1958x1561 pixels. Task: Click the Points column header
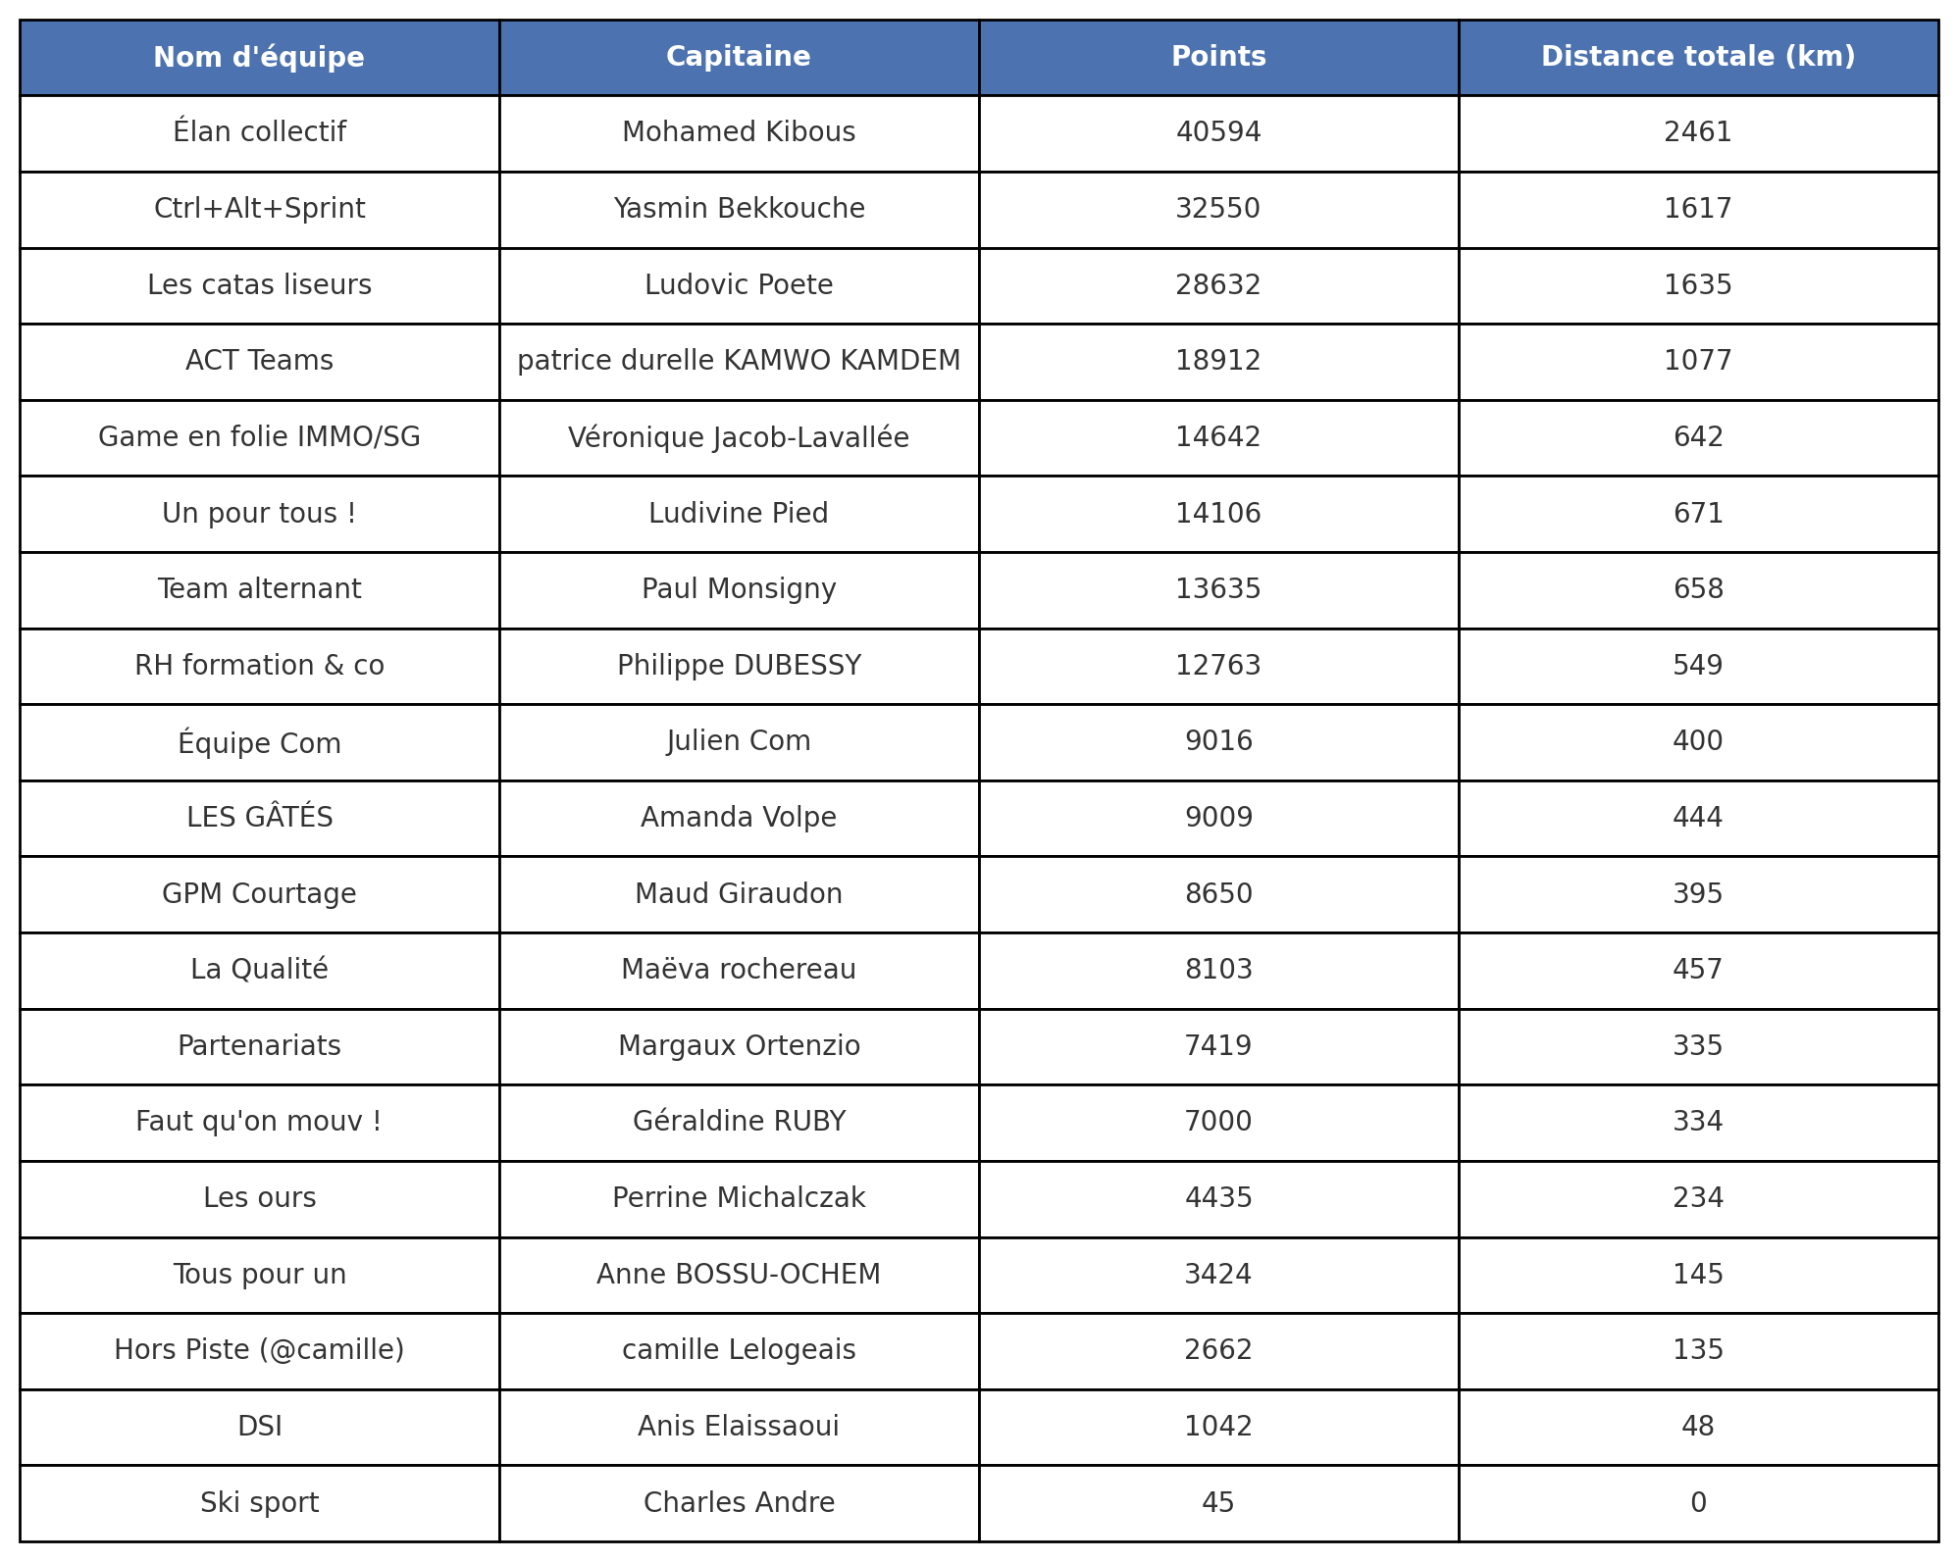coord(1218,58)
